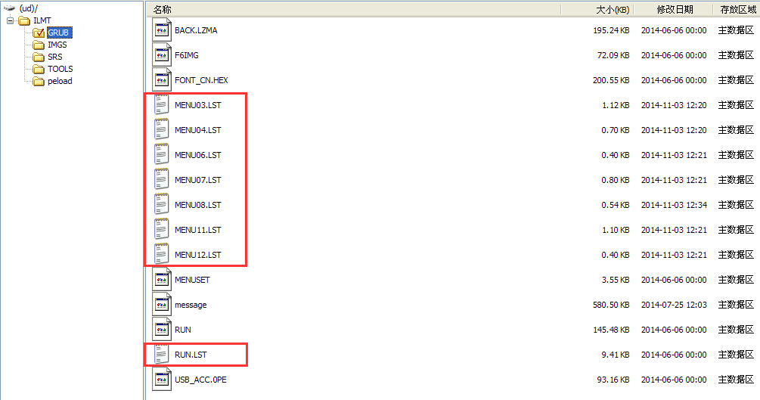Click the 2014-07-25 12:03 date

(674, 305)
